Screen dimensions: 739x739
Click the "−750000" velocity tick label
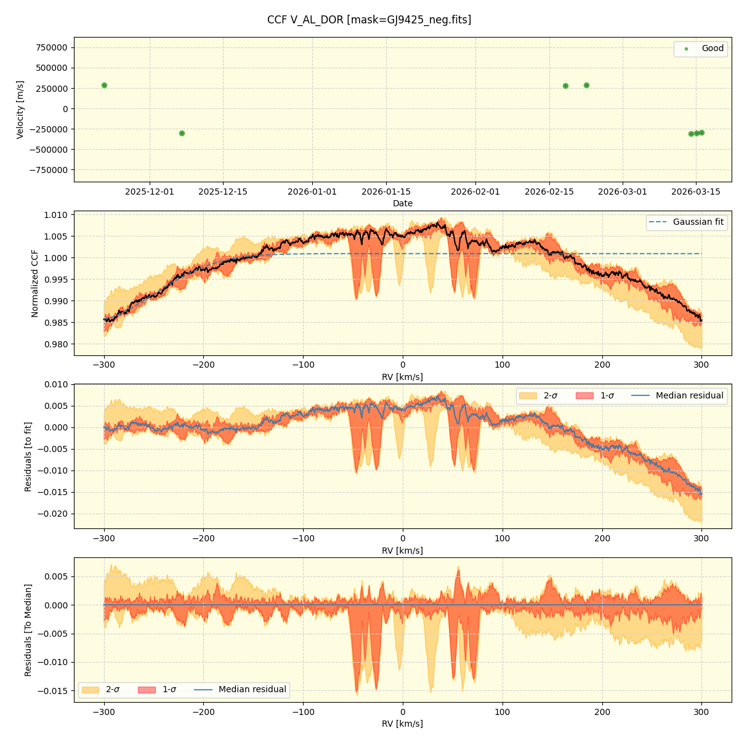(49, 170)
